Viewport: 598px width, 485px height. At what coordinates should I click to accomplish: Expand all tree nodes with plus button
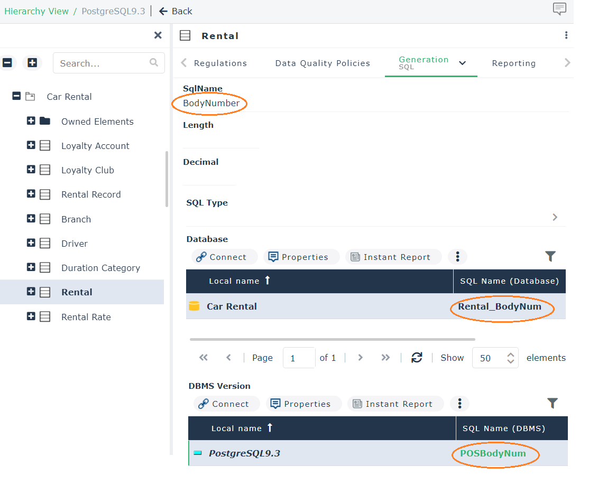32,63
